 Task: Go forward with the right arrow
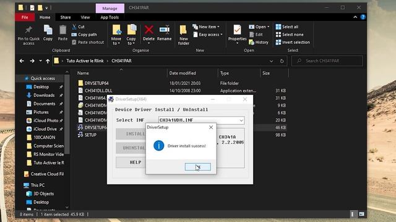(32, 61)
